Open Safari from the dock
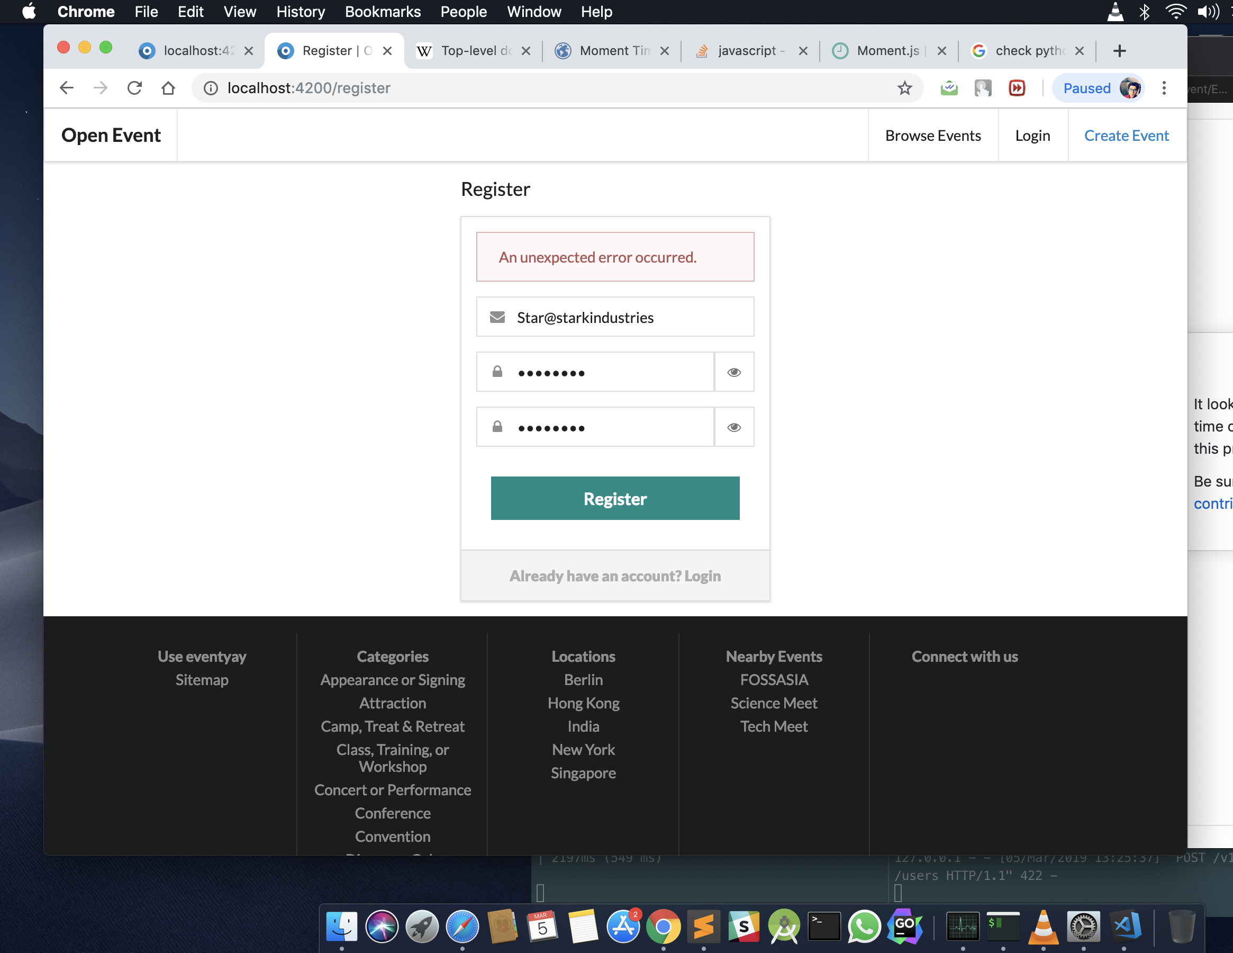Screen dimensions: 1233x953 462,927
